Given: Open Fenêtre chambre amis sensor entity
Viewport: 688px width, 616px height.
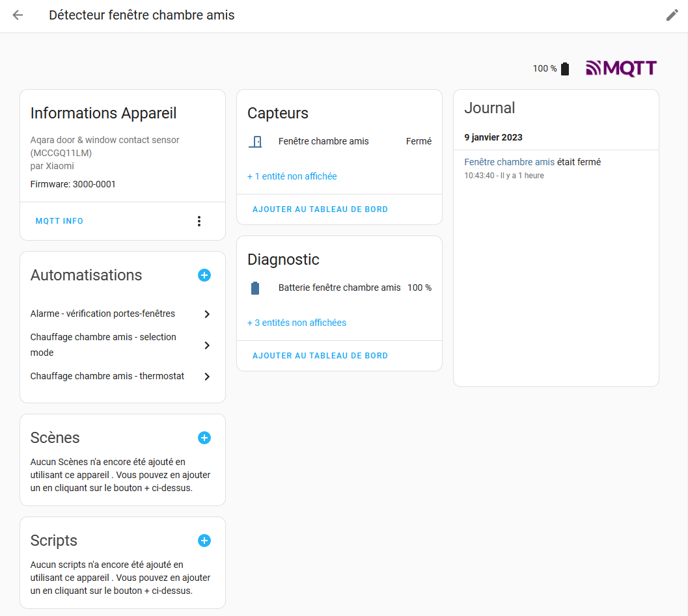Looking at the screenshot, I should [x=323, y=141].
